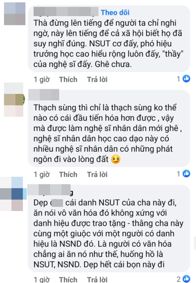Open timestamp 1 giờ of second comment
The image size is (196, 283).
tap(42, 174)
